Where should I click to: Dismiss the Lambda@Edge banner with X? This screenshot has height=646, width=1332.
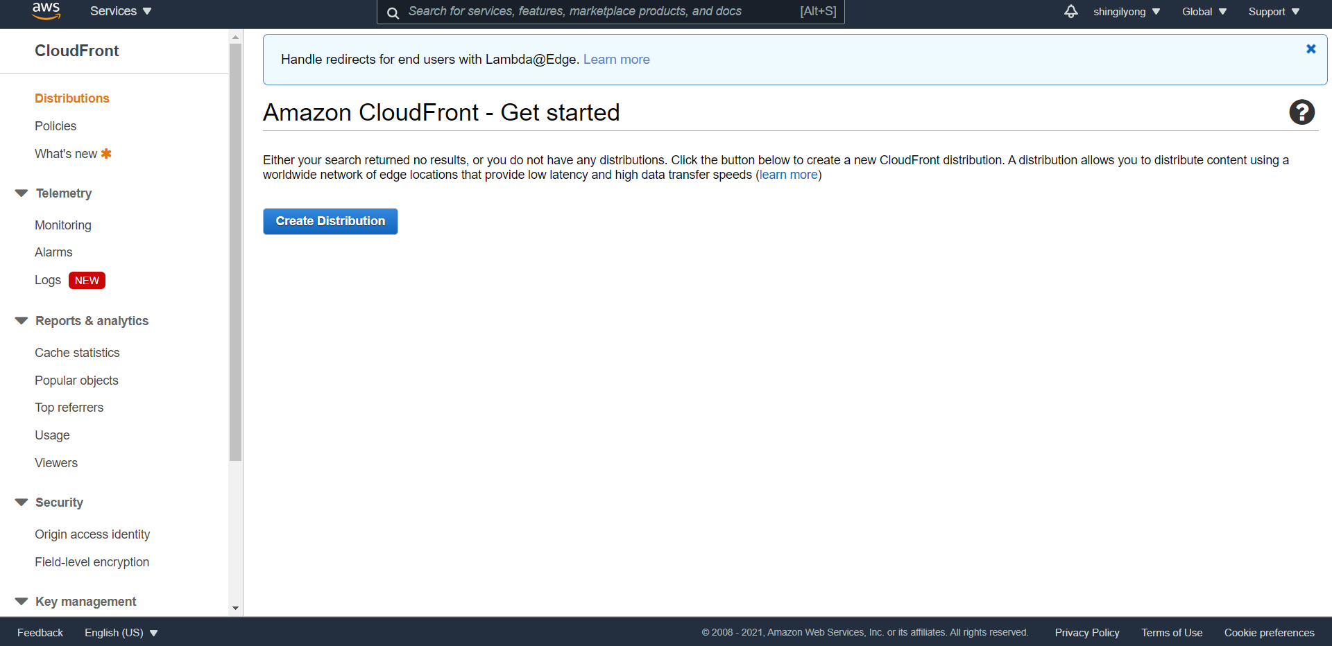point(1310,49)
